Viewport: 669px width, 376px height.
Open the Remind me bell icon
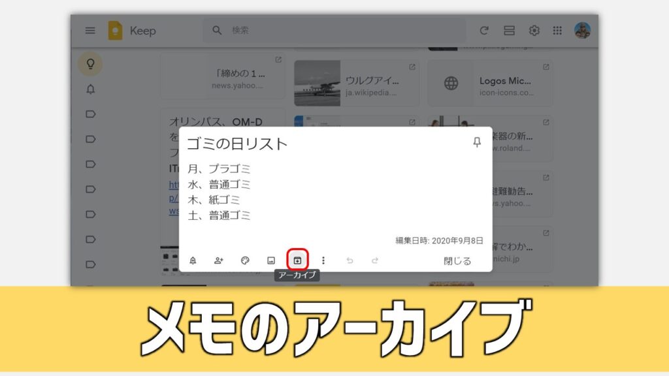(193, 260)
